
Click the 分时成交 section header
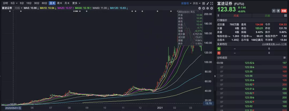tap(222, 58)
